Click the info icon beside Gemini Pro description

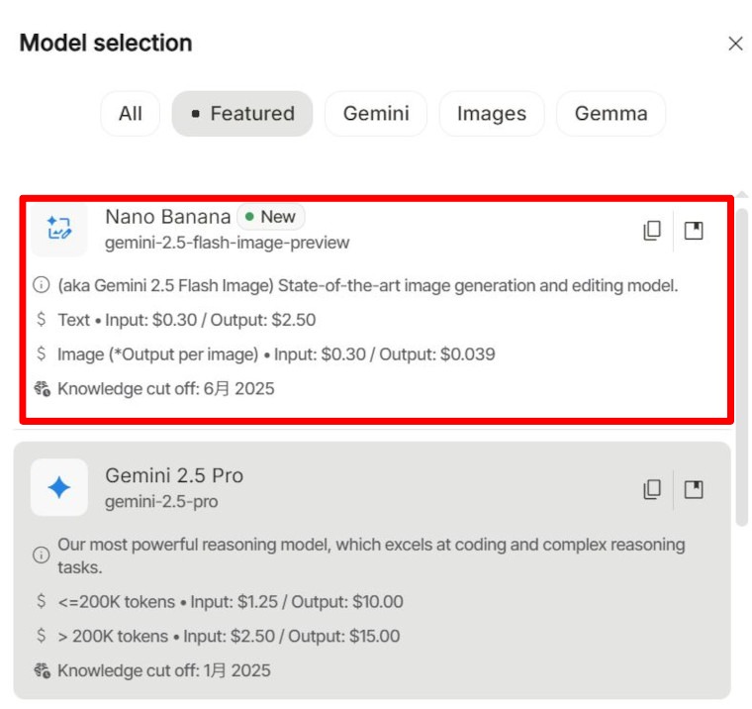coord(42,555)
